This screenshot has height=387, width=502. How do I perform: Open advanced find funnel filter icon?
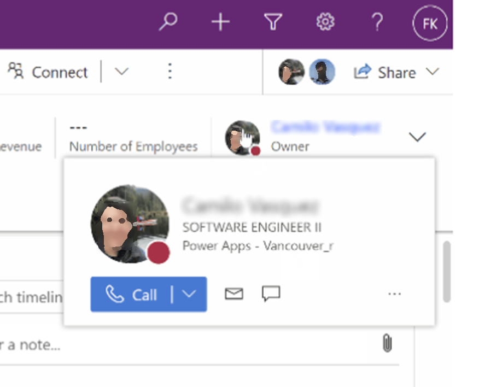coord(273,22)
